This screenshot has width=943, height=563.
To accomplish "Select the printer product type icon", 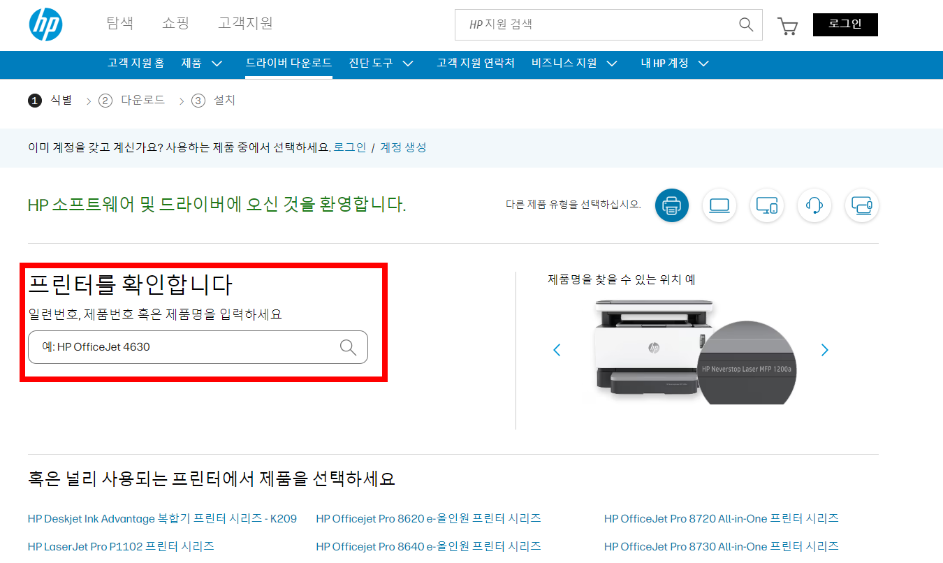I will coord(672,205).
